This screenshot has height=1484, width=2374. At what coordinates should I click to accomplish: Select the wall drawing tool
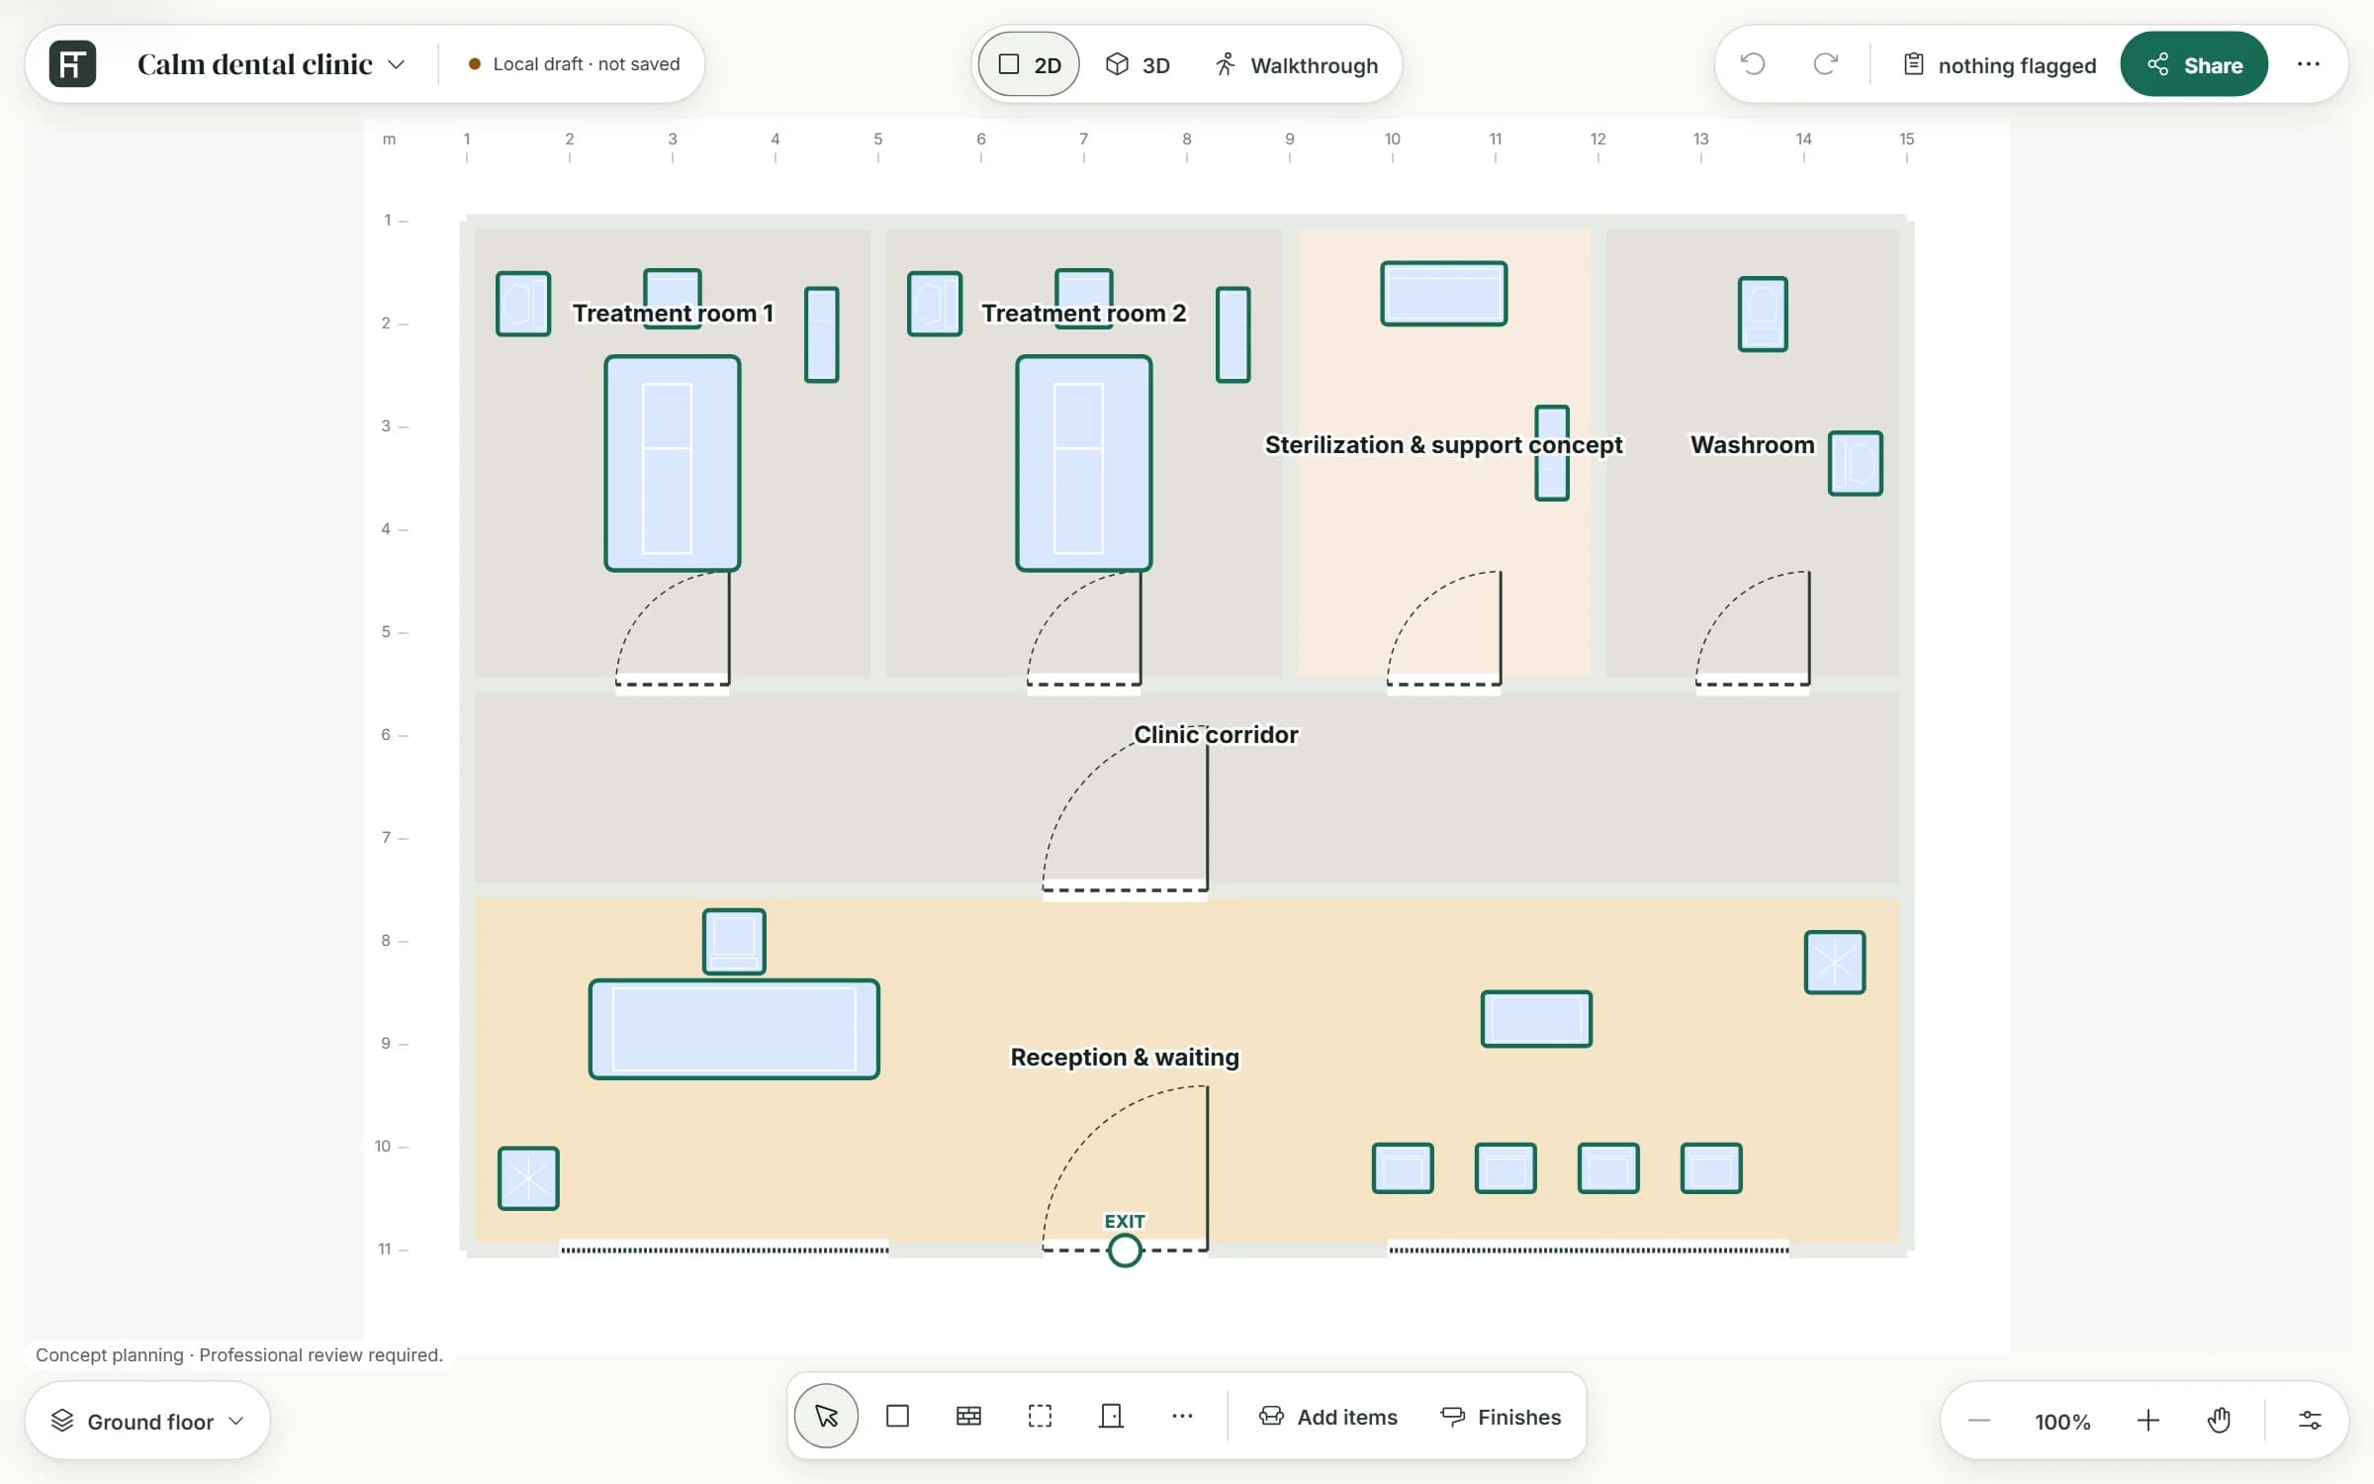[969, 1416]
